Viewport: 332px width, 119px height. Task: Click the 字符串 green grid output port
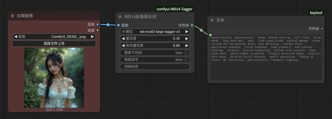point(192,25)
